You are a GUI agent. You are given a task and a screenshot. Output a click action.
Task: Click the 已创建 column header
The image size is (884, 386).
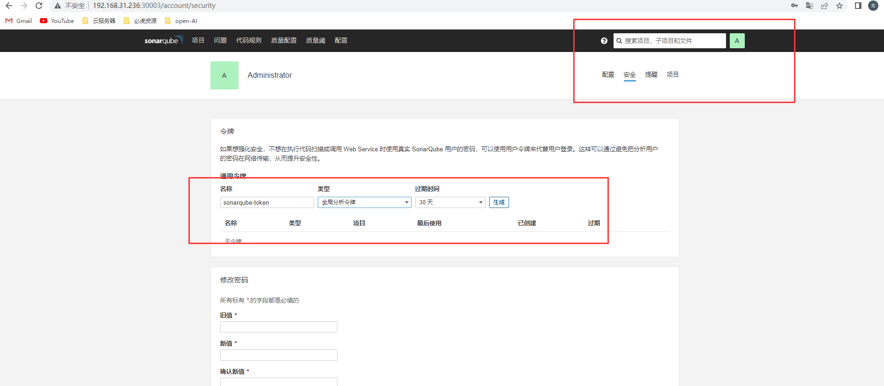527,223
